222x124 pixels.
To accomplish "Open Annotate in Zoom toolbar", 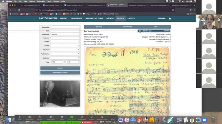I will click(92, 118).
